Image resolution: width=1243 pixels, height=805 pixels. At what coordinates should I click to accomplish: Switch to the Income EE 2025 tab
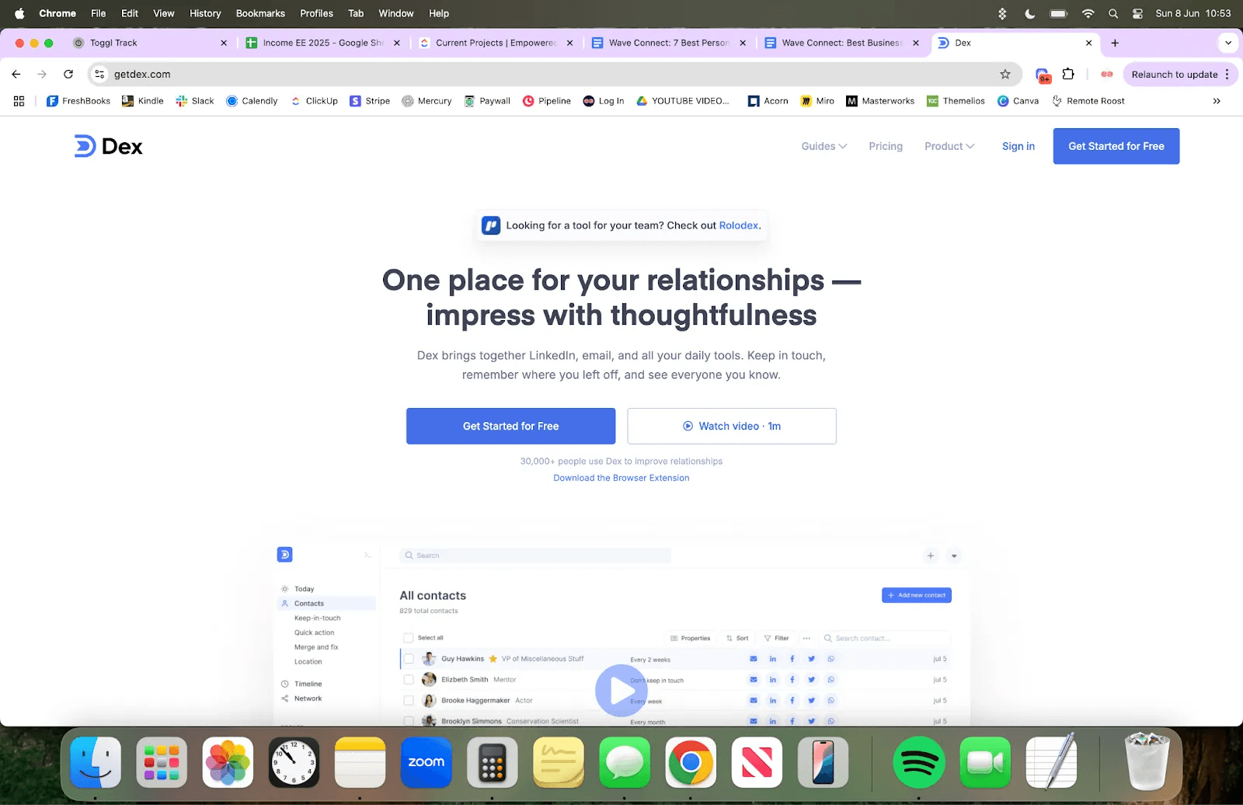322,43
